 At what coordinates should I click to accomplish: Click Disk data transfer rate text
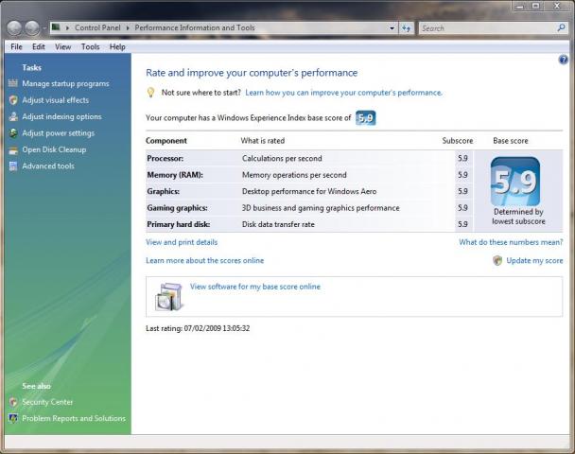[x=278, y=224]
